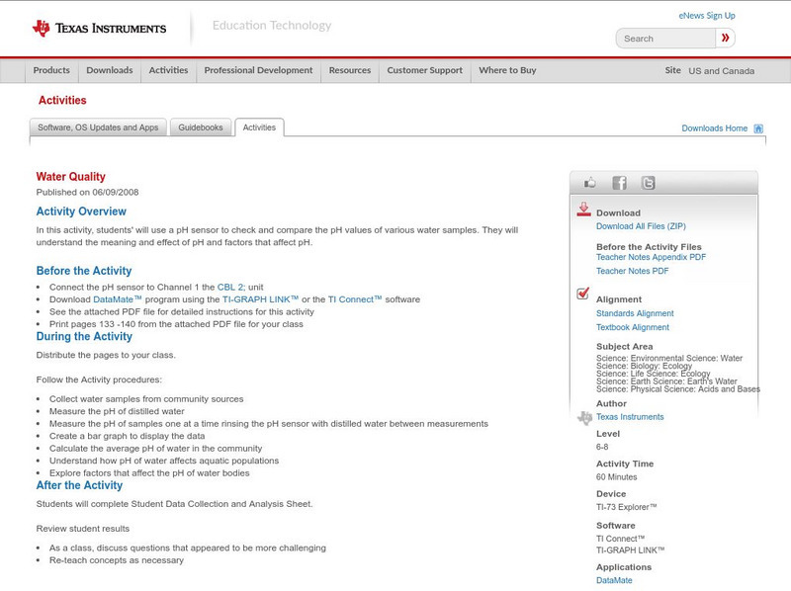Click inside the Search input field
The image size is (791, 591).
[662, 38]
